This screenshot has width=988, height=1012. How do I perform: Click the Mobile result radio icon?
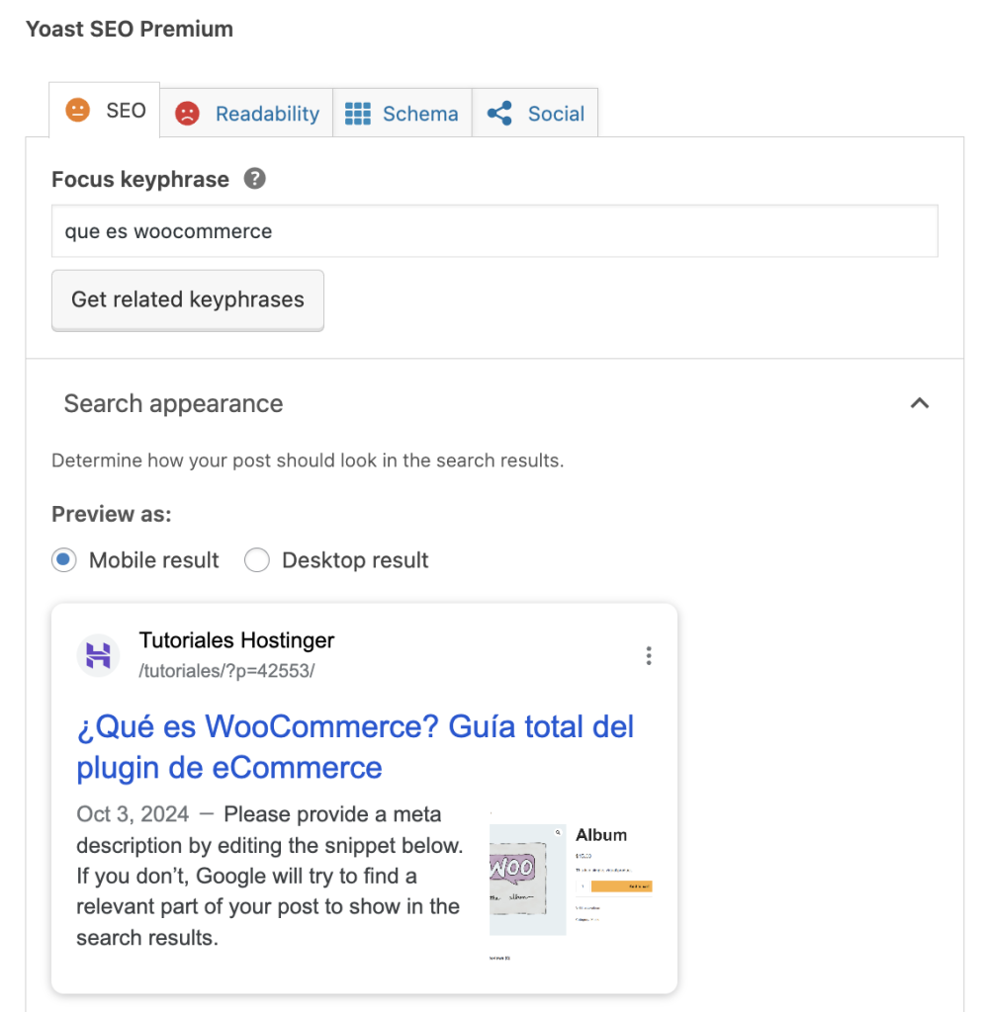pyautogui.click(x=63, y=559)
